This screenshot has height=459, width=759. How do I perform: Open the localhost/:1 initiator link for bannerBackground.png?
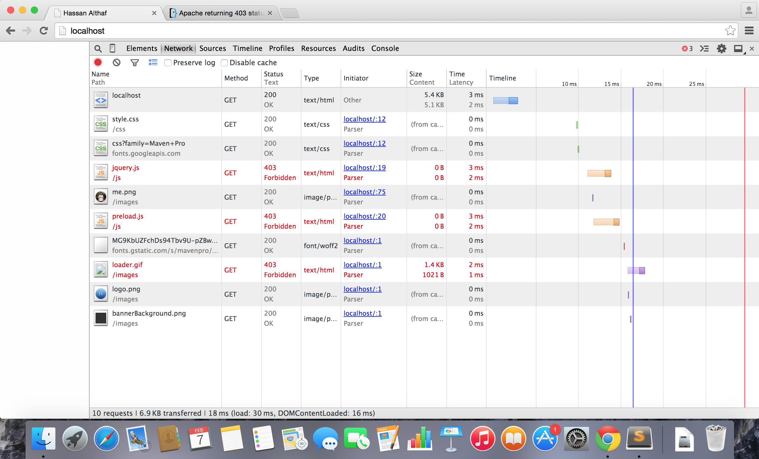[x=363, y=313]
